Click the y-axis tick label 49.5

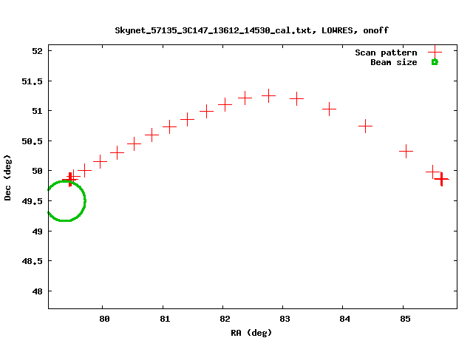pos(33,201)
